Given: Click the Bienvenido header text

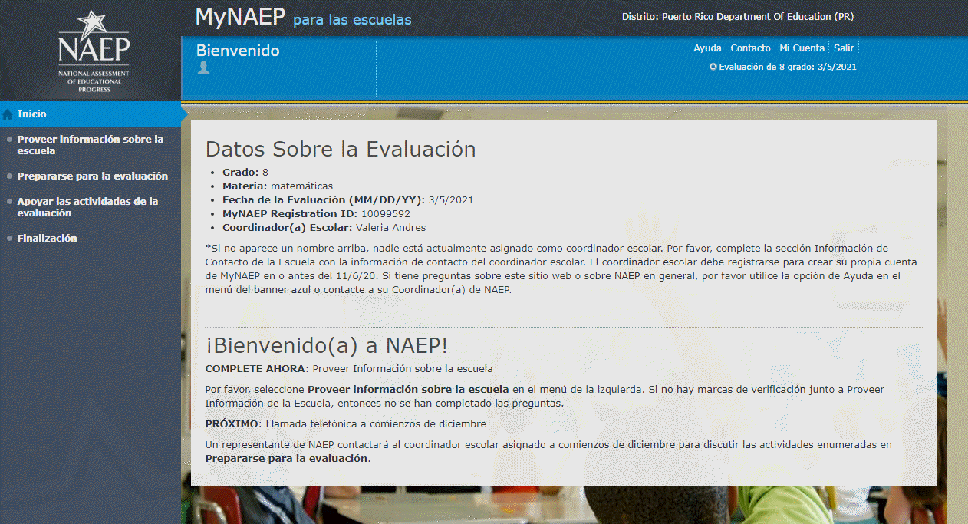Looking at the screenshot, I should pyautogui.click(x=238, y=51).
